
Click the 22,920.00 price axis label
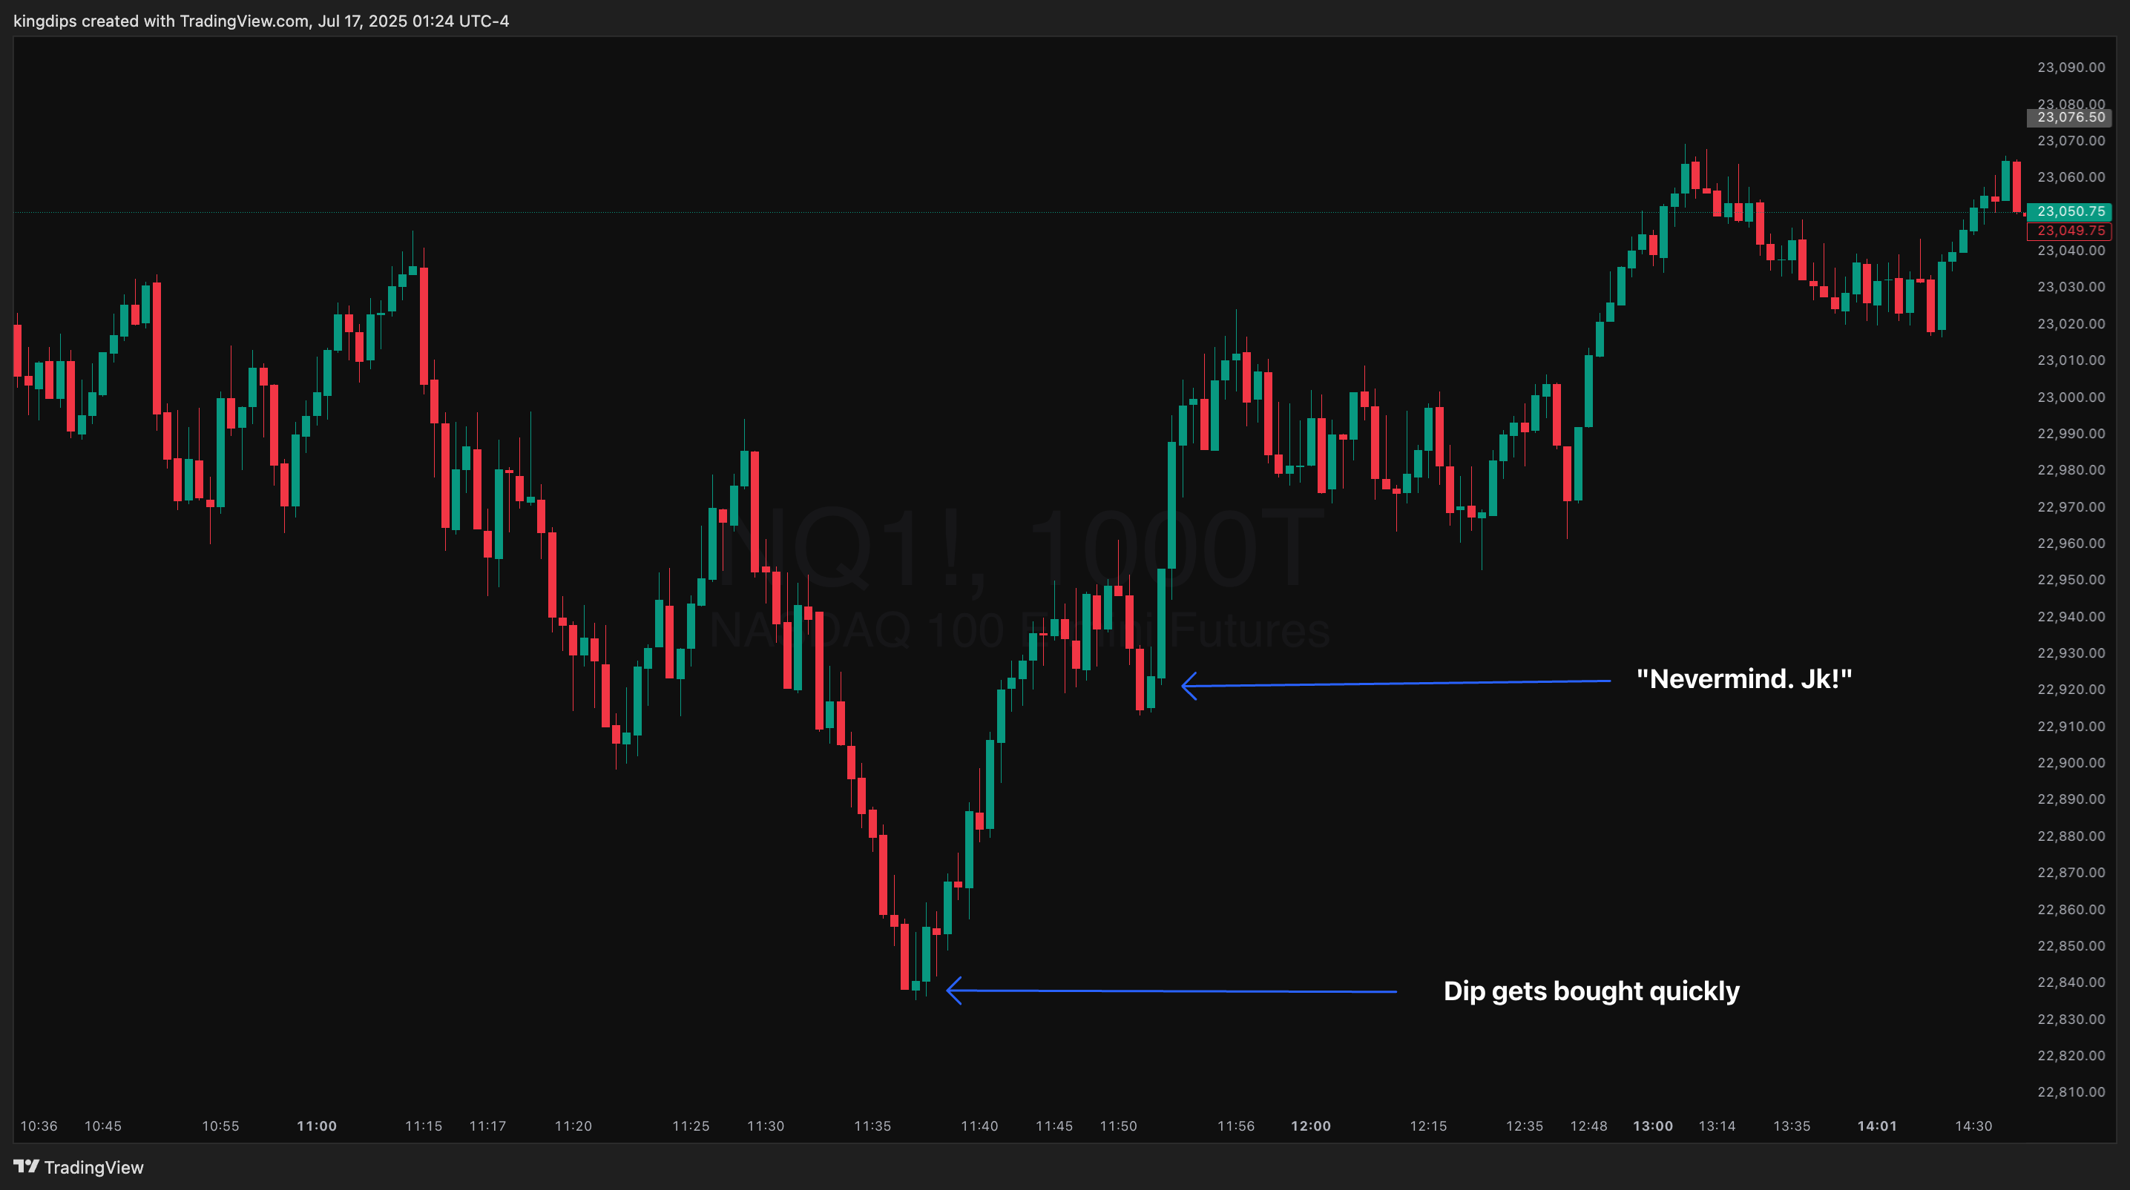point(2071,690)
